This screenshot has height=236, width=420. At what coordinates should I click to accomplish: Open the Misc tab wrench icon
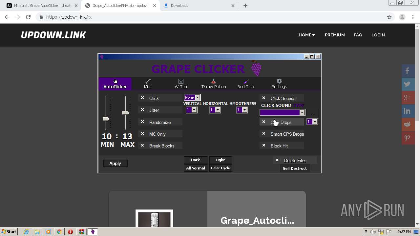pyautogui.click(x=148, y=81)
